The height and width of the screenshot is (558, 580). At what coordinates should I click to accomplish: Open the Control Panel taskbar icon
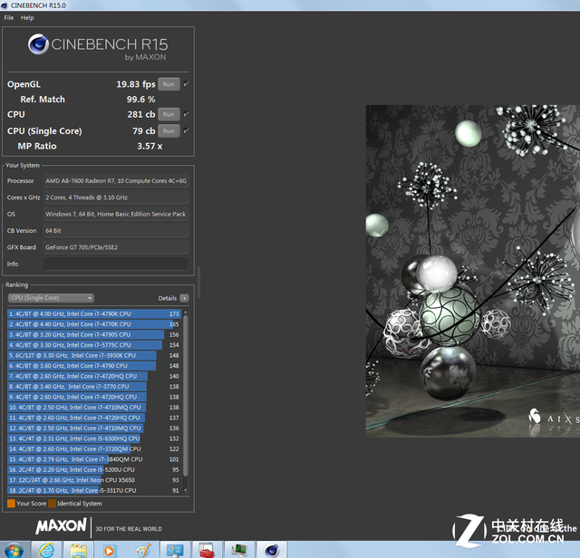click(x=175, y=550)
